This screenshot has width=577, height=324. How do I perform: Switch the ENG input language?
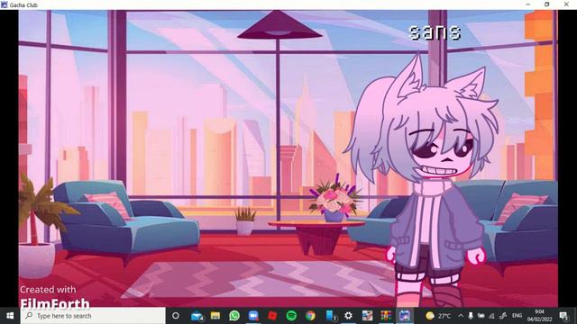[x=517, y=316]
